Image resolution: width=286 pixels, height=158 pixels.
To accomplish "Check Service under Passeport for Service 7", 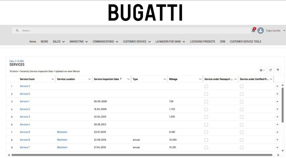I will tap(206, 148).
